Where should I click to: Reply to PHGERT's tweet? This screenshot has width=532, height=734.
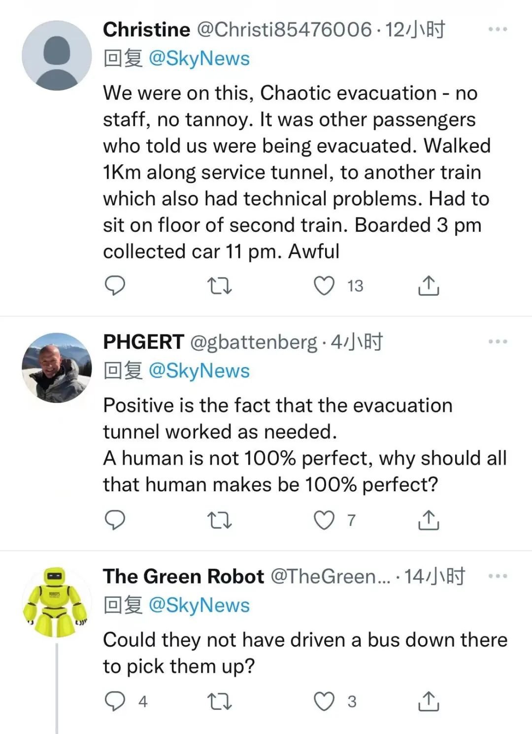(x=115, y=520)
